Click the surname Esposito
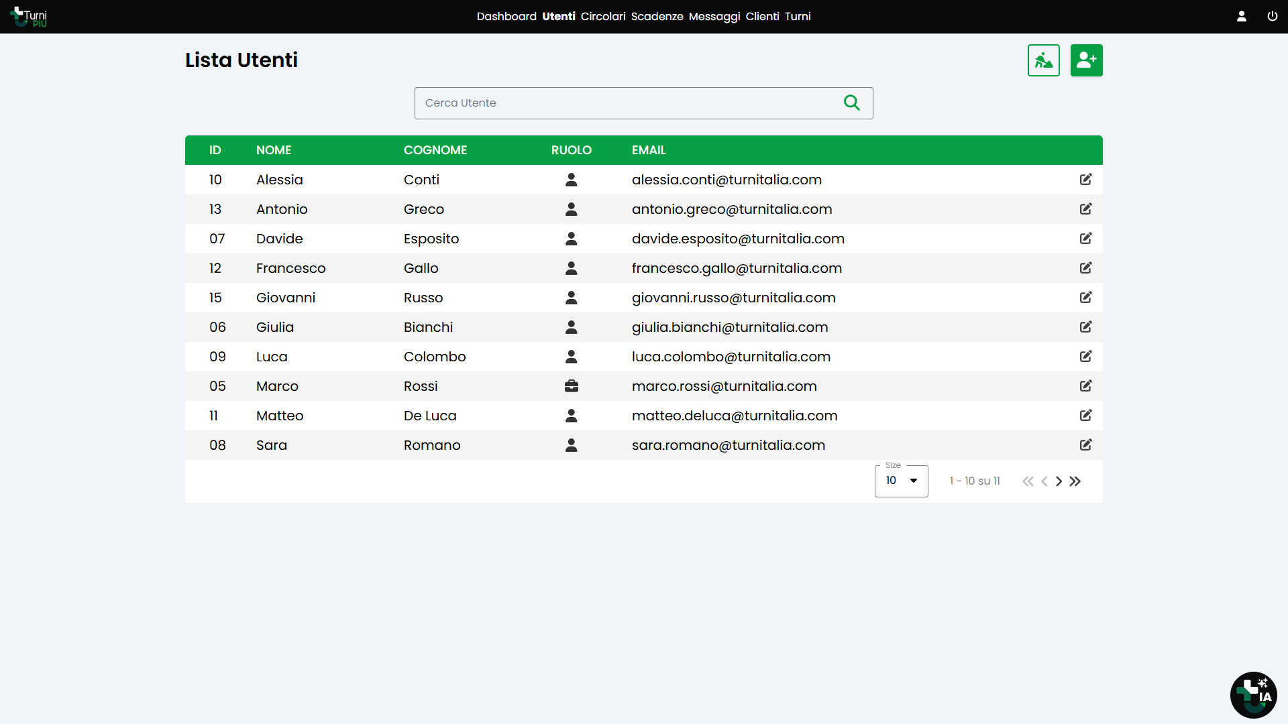The width and height of the screenshot is (1288, 724). click(431, 239)
